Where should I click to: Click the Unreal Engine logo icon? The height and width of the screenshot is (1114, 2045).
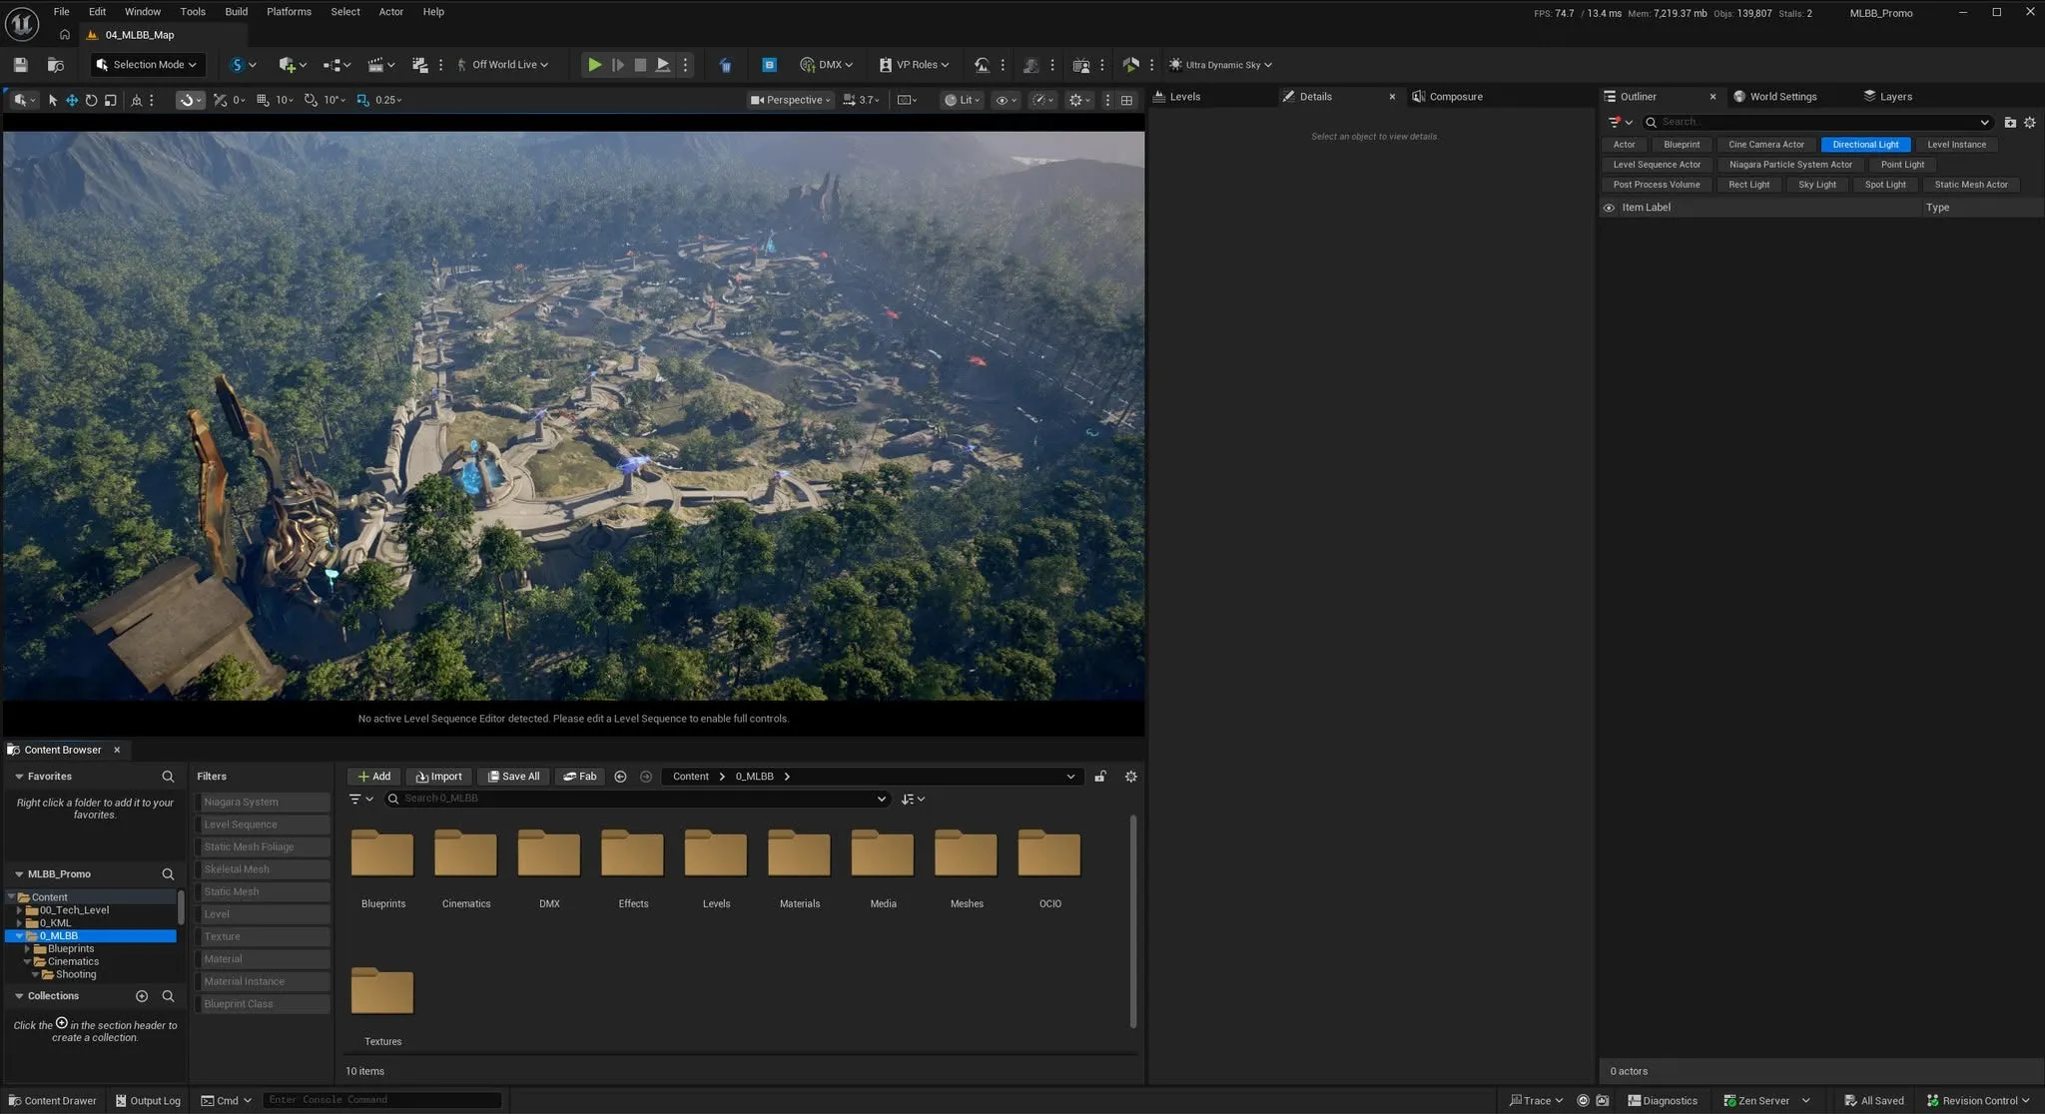[x=22, y=23]
